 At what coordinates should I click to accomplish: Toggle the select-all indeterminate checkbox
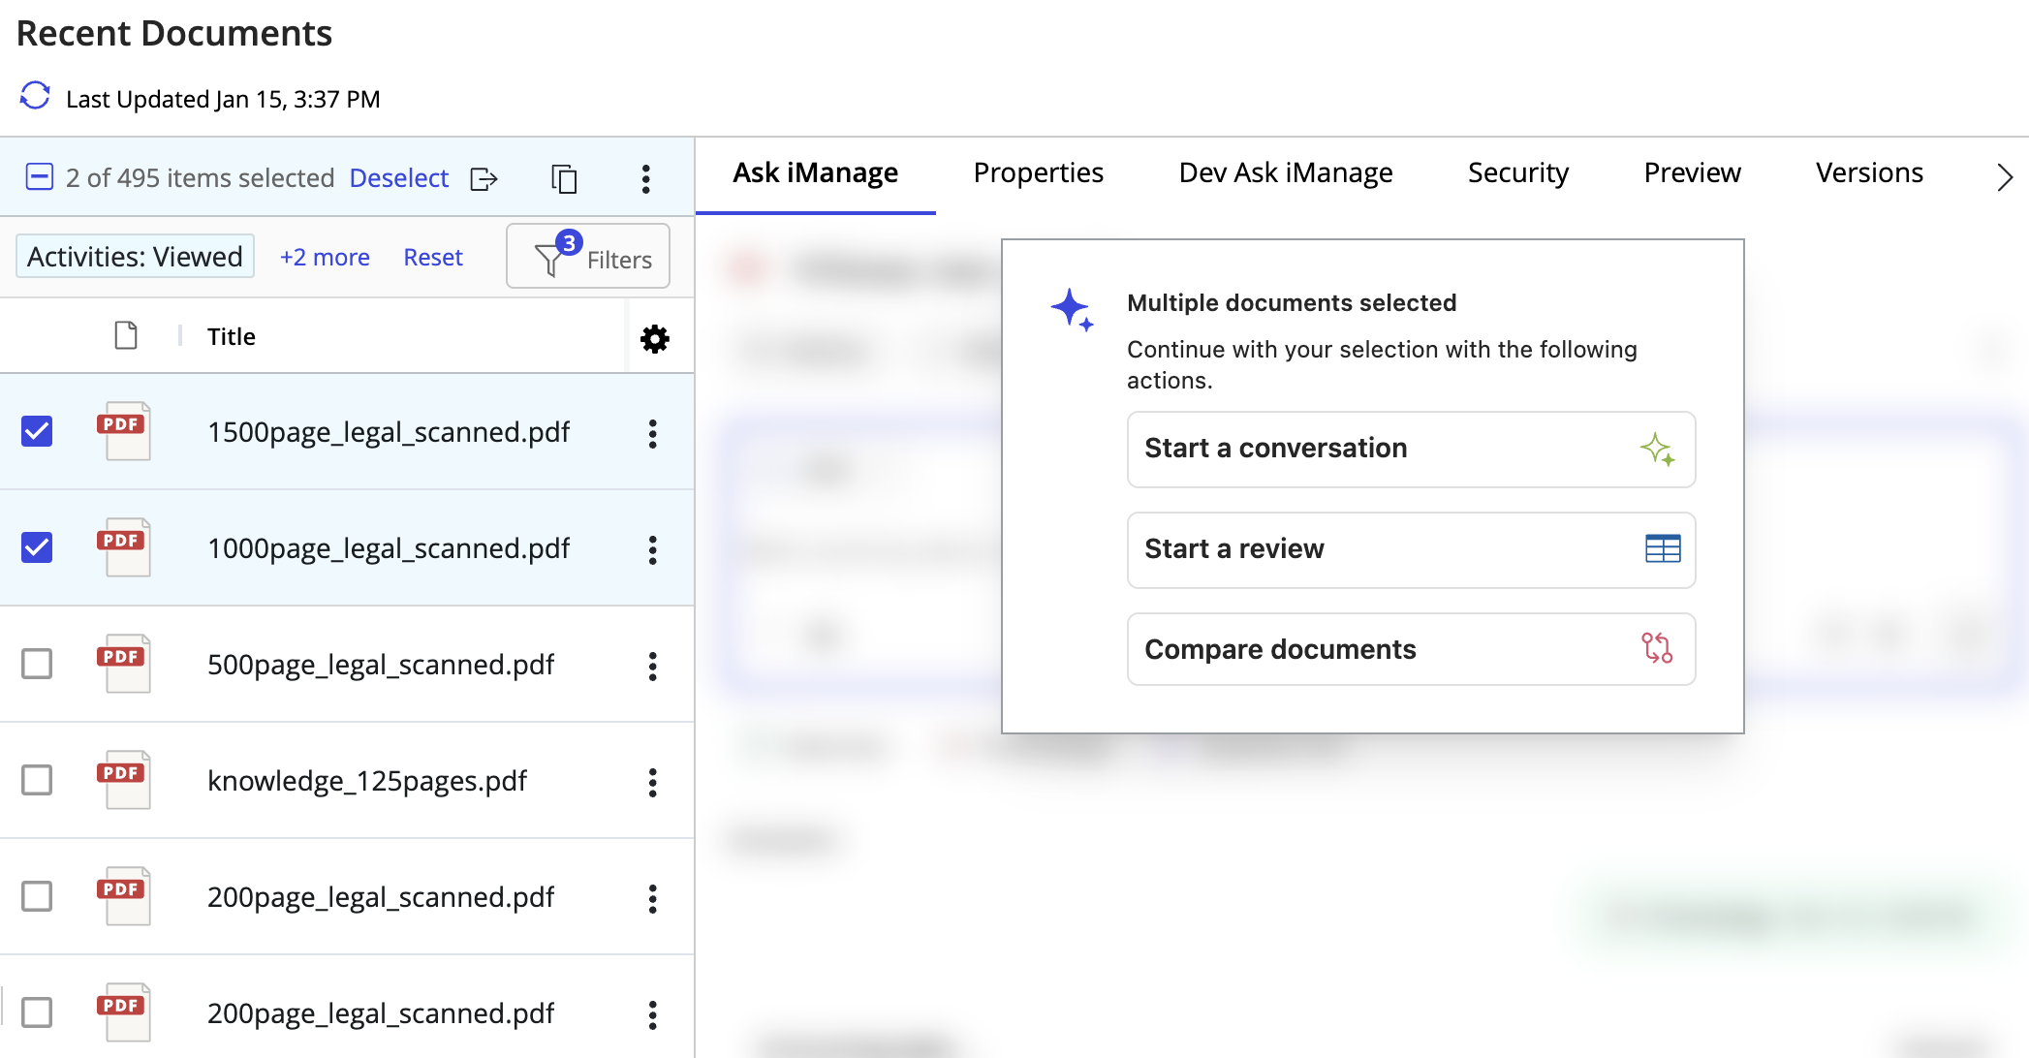pyautogui.click(x=39, y=177)
